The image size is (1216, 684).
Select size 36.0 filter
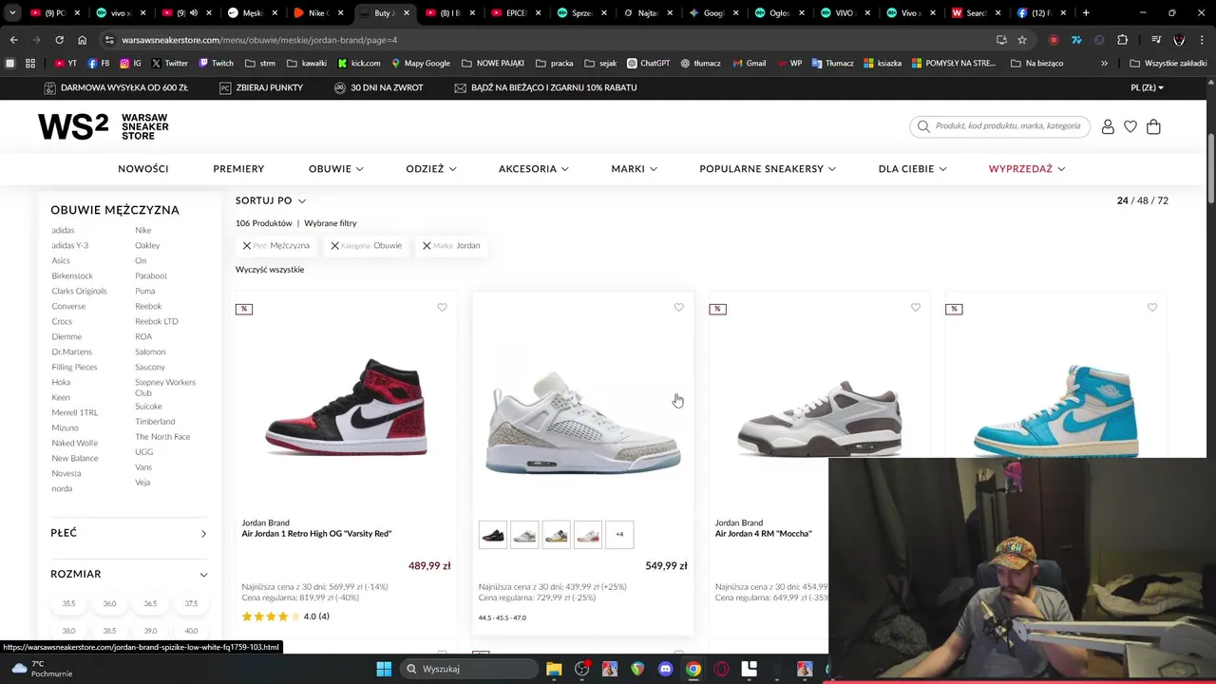click(x=109, y=603)
